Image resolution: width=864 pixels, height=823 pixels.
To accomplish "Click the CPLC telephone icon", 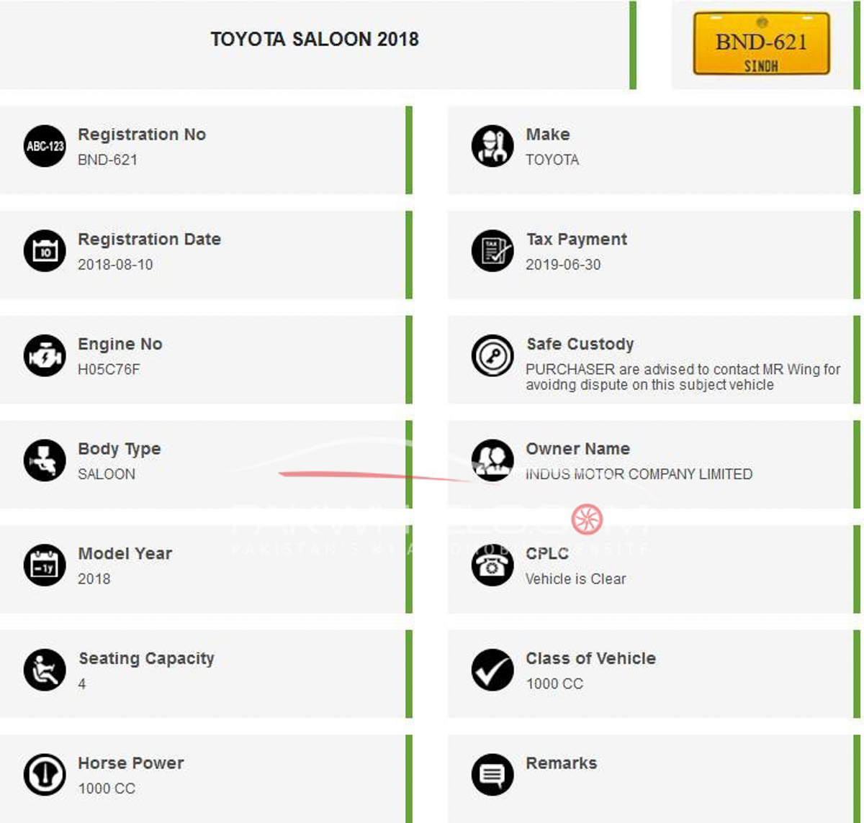I will tap(492, 565).
